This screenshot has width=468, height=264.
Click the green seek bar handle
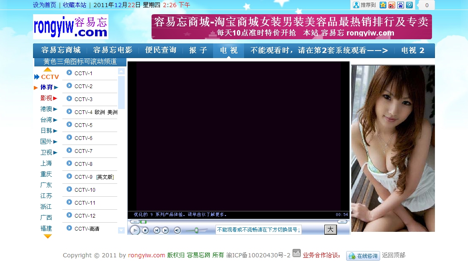[x=144, y=222]
